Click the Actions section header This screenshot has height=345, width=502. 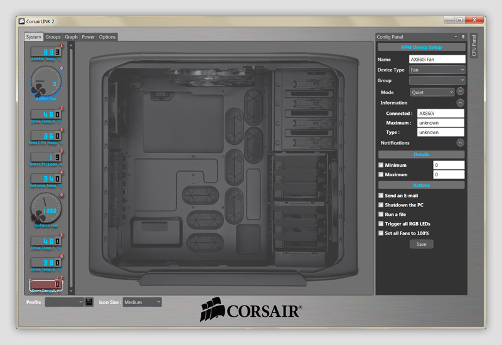(x=421, y=185)
